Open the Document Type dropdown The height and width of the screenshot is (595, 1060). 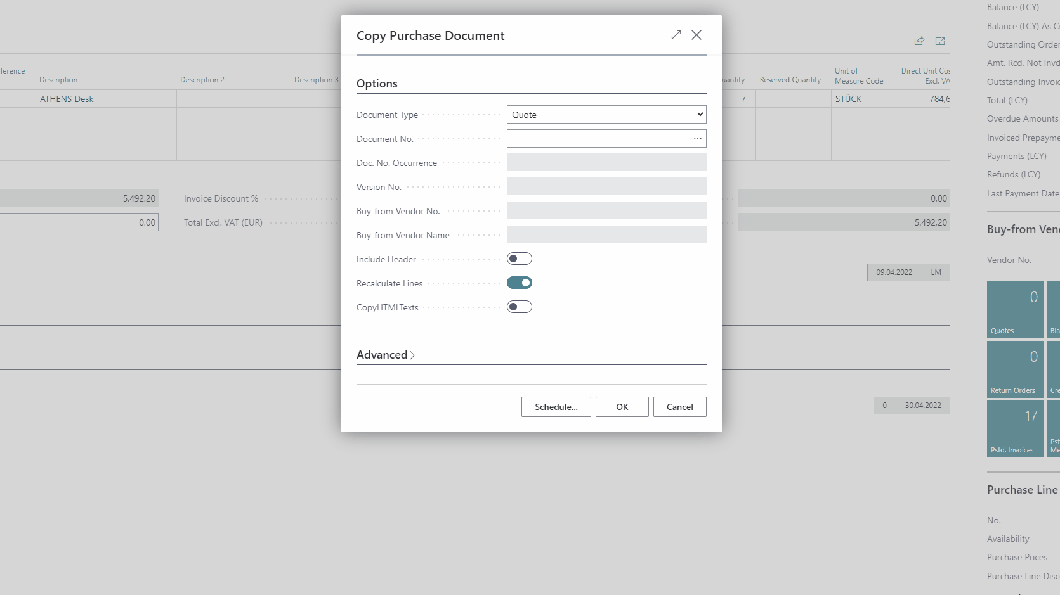tap(606, 115)
